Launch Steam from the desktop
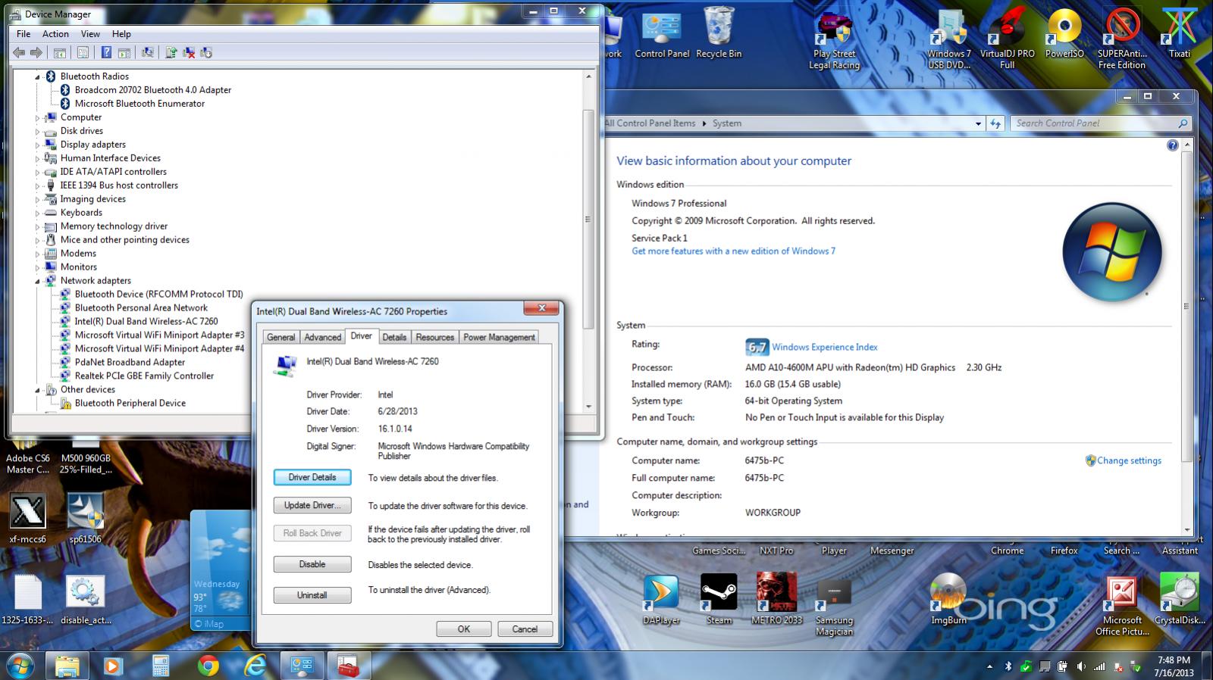 [719, 599]
